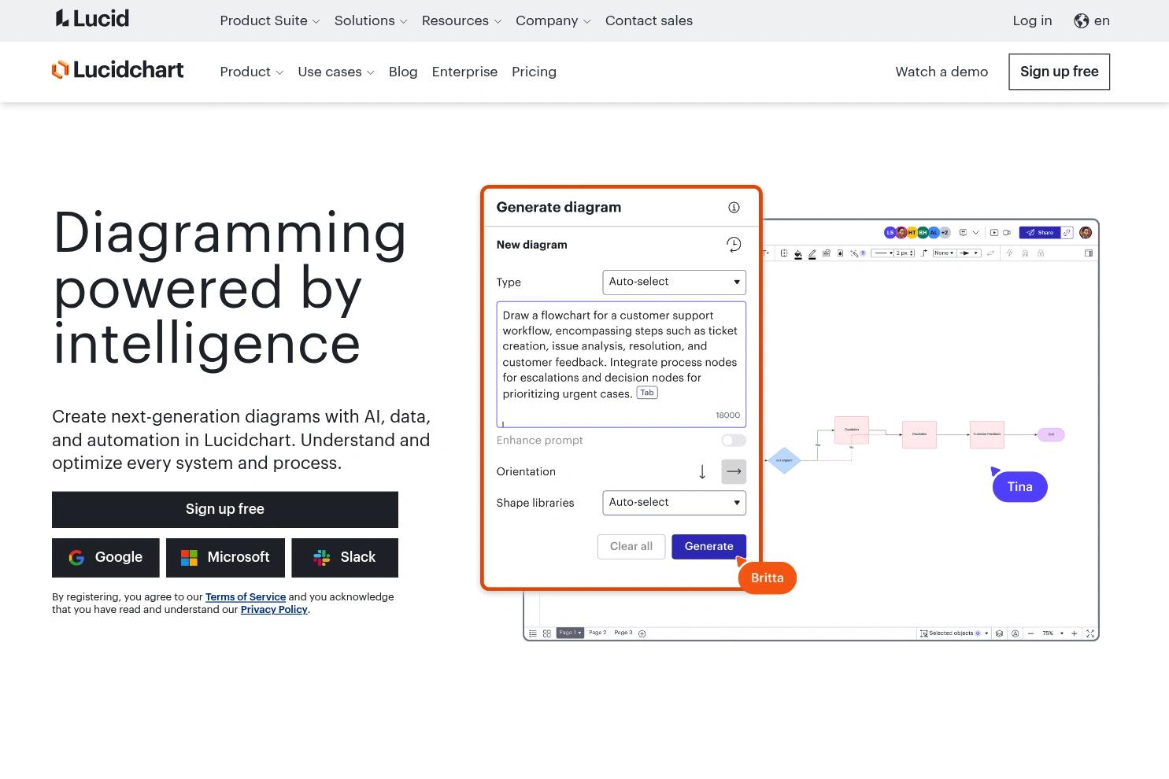
Task: Select the horizontal right-arrow orientation
Action: pos(734,472)
